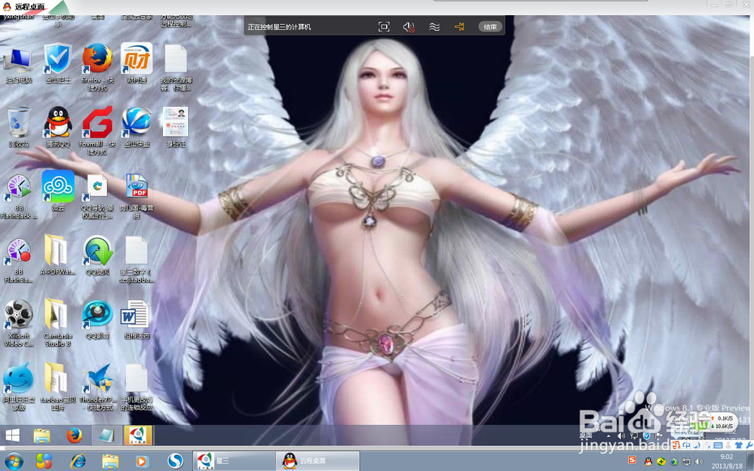Switch to the 远程桌面 window on host taskbar

click(x=317, y=461)
